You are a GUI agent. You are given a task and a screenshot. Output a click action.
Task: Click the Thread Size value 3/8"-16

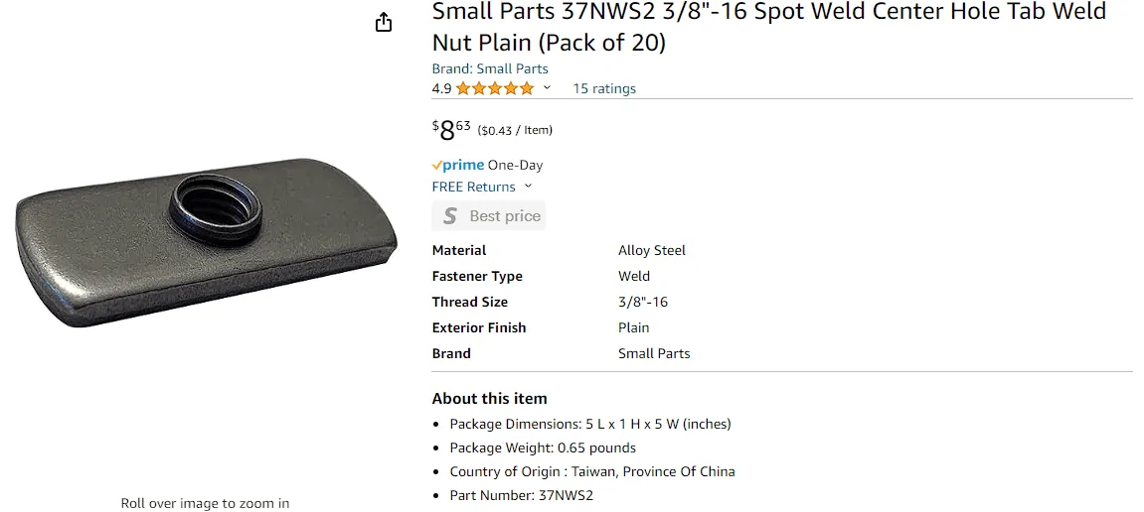643,302
